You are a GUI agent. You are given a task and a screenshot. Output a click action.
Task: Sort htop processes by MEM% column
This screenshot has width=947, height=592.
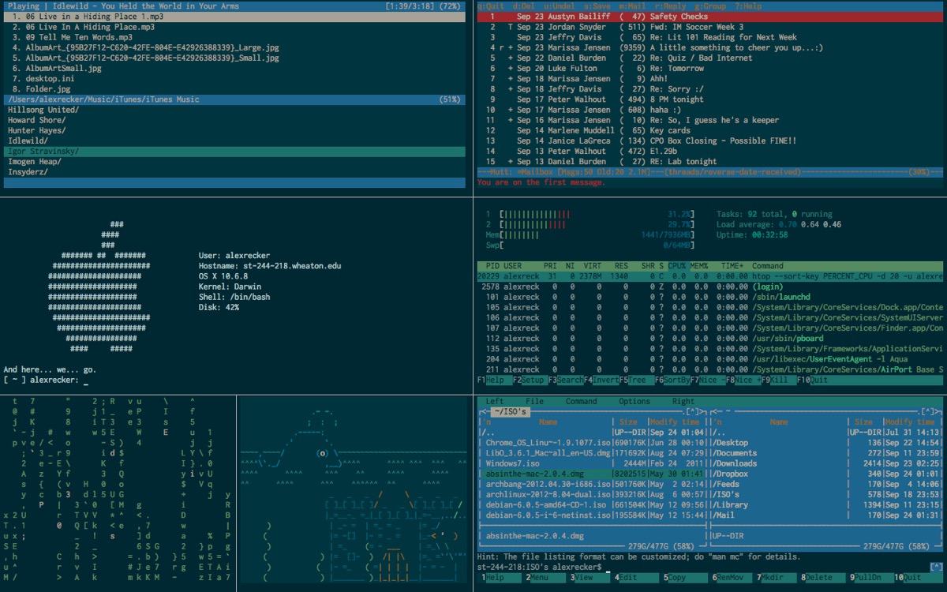[x=699, y=266]
